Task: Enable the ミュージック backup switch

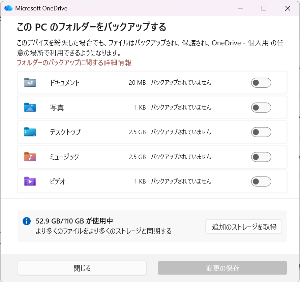Action: (261, 157)
